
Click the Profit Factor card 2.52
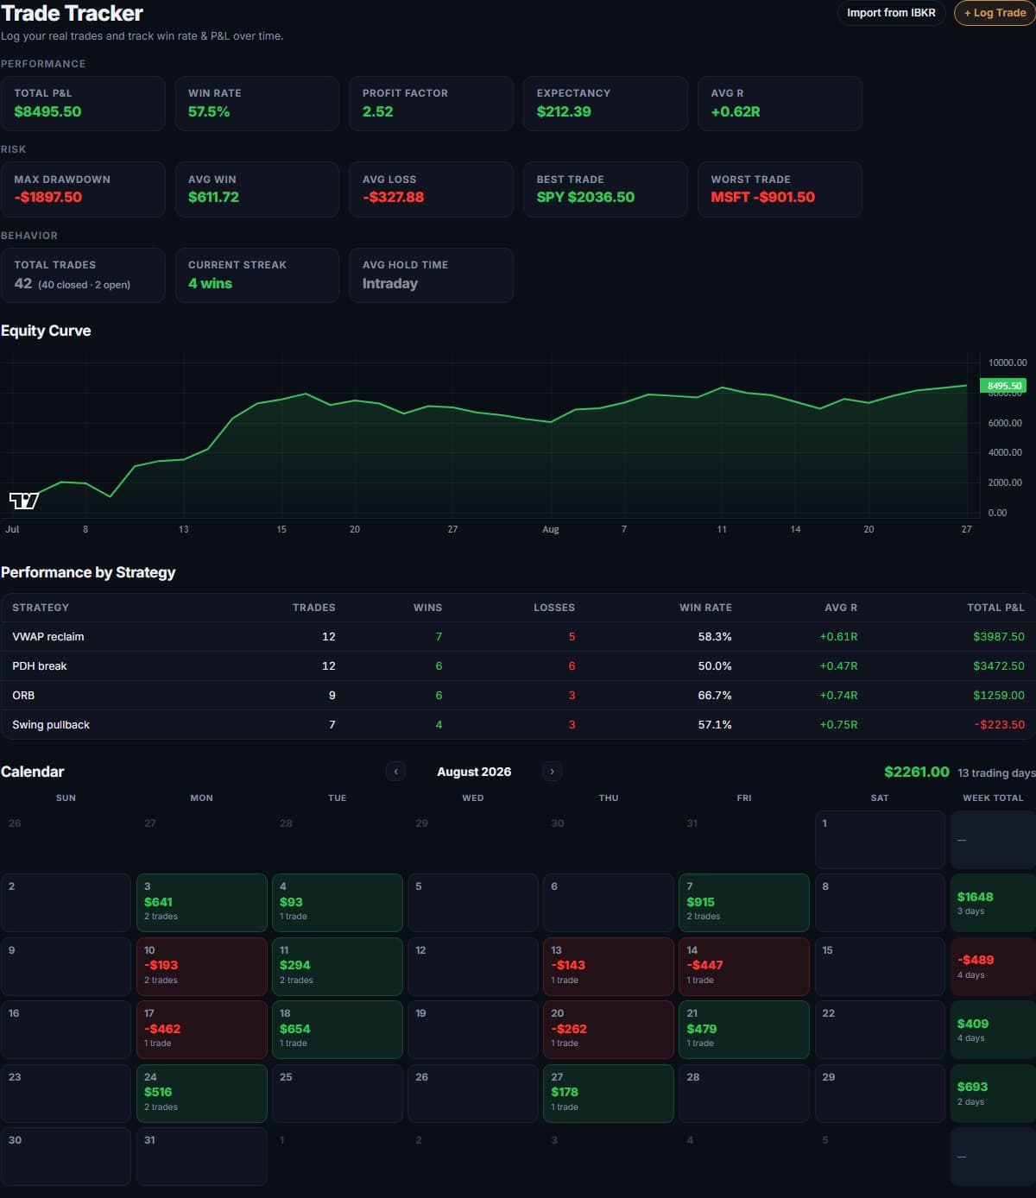point(432,104)
